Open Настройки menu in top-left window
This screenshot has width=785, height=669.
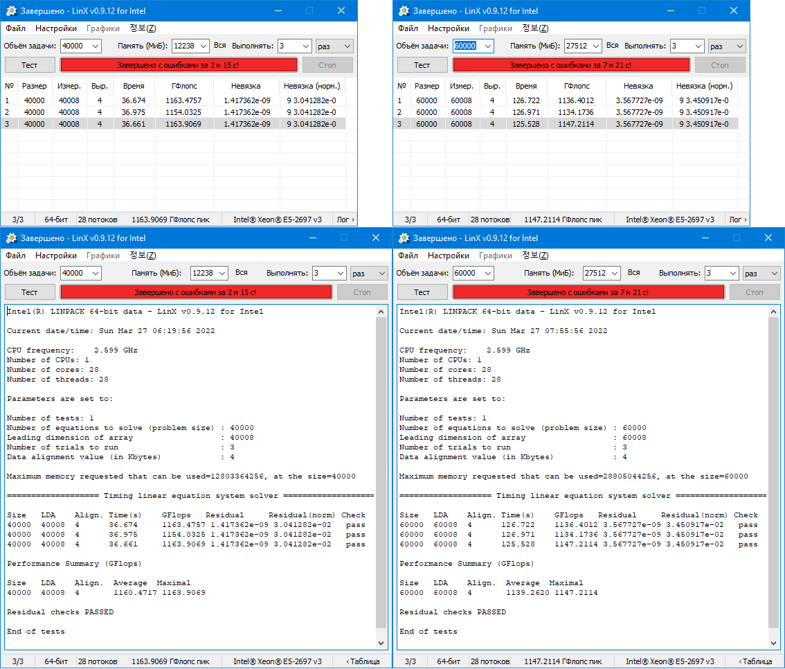pos(55,28)
